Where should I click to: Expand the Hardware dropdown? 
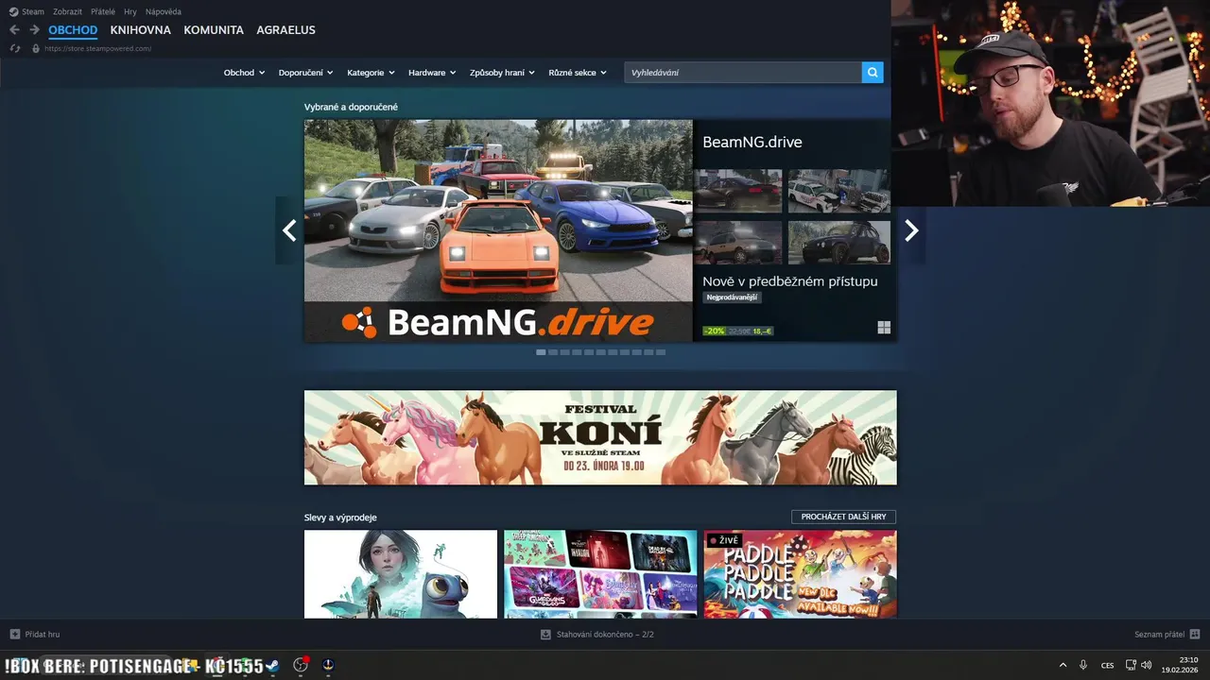(x=432, y=73)
